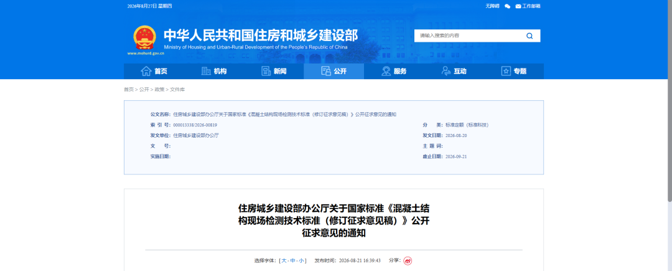672x271 pixels.
Task: Open the 无障碍 accessibility link
Action: pos(492,6)
